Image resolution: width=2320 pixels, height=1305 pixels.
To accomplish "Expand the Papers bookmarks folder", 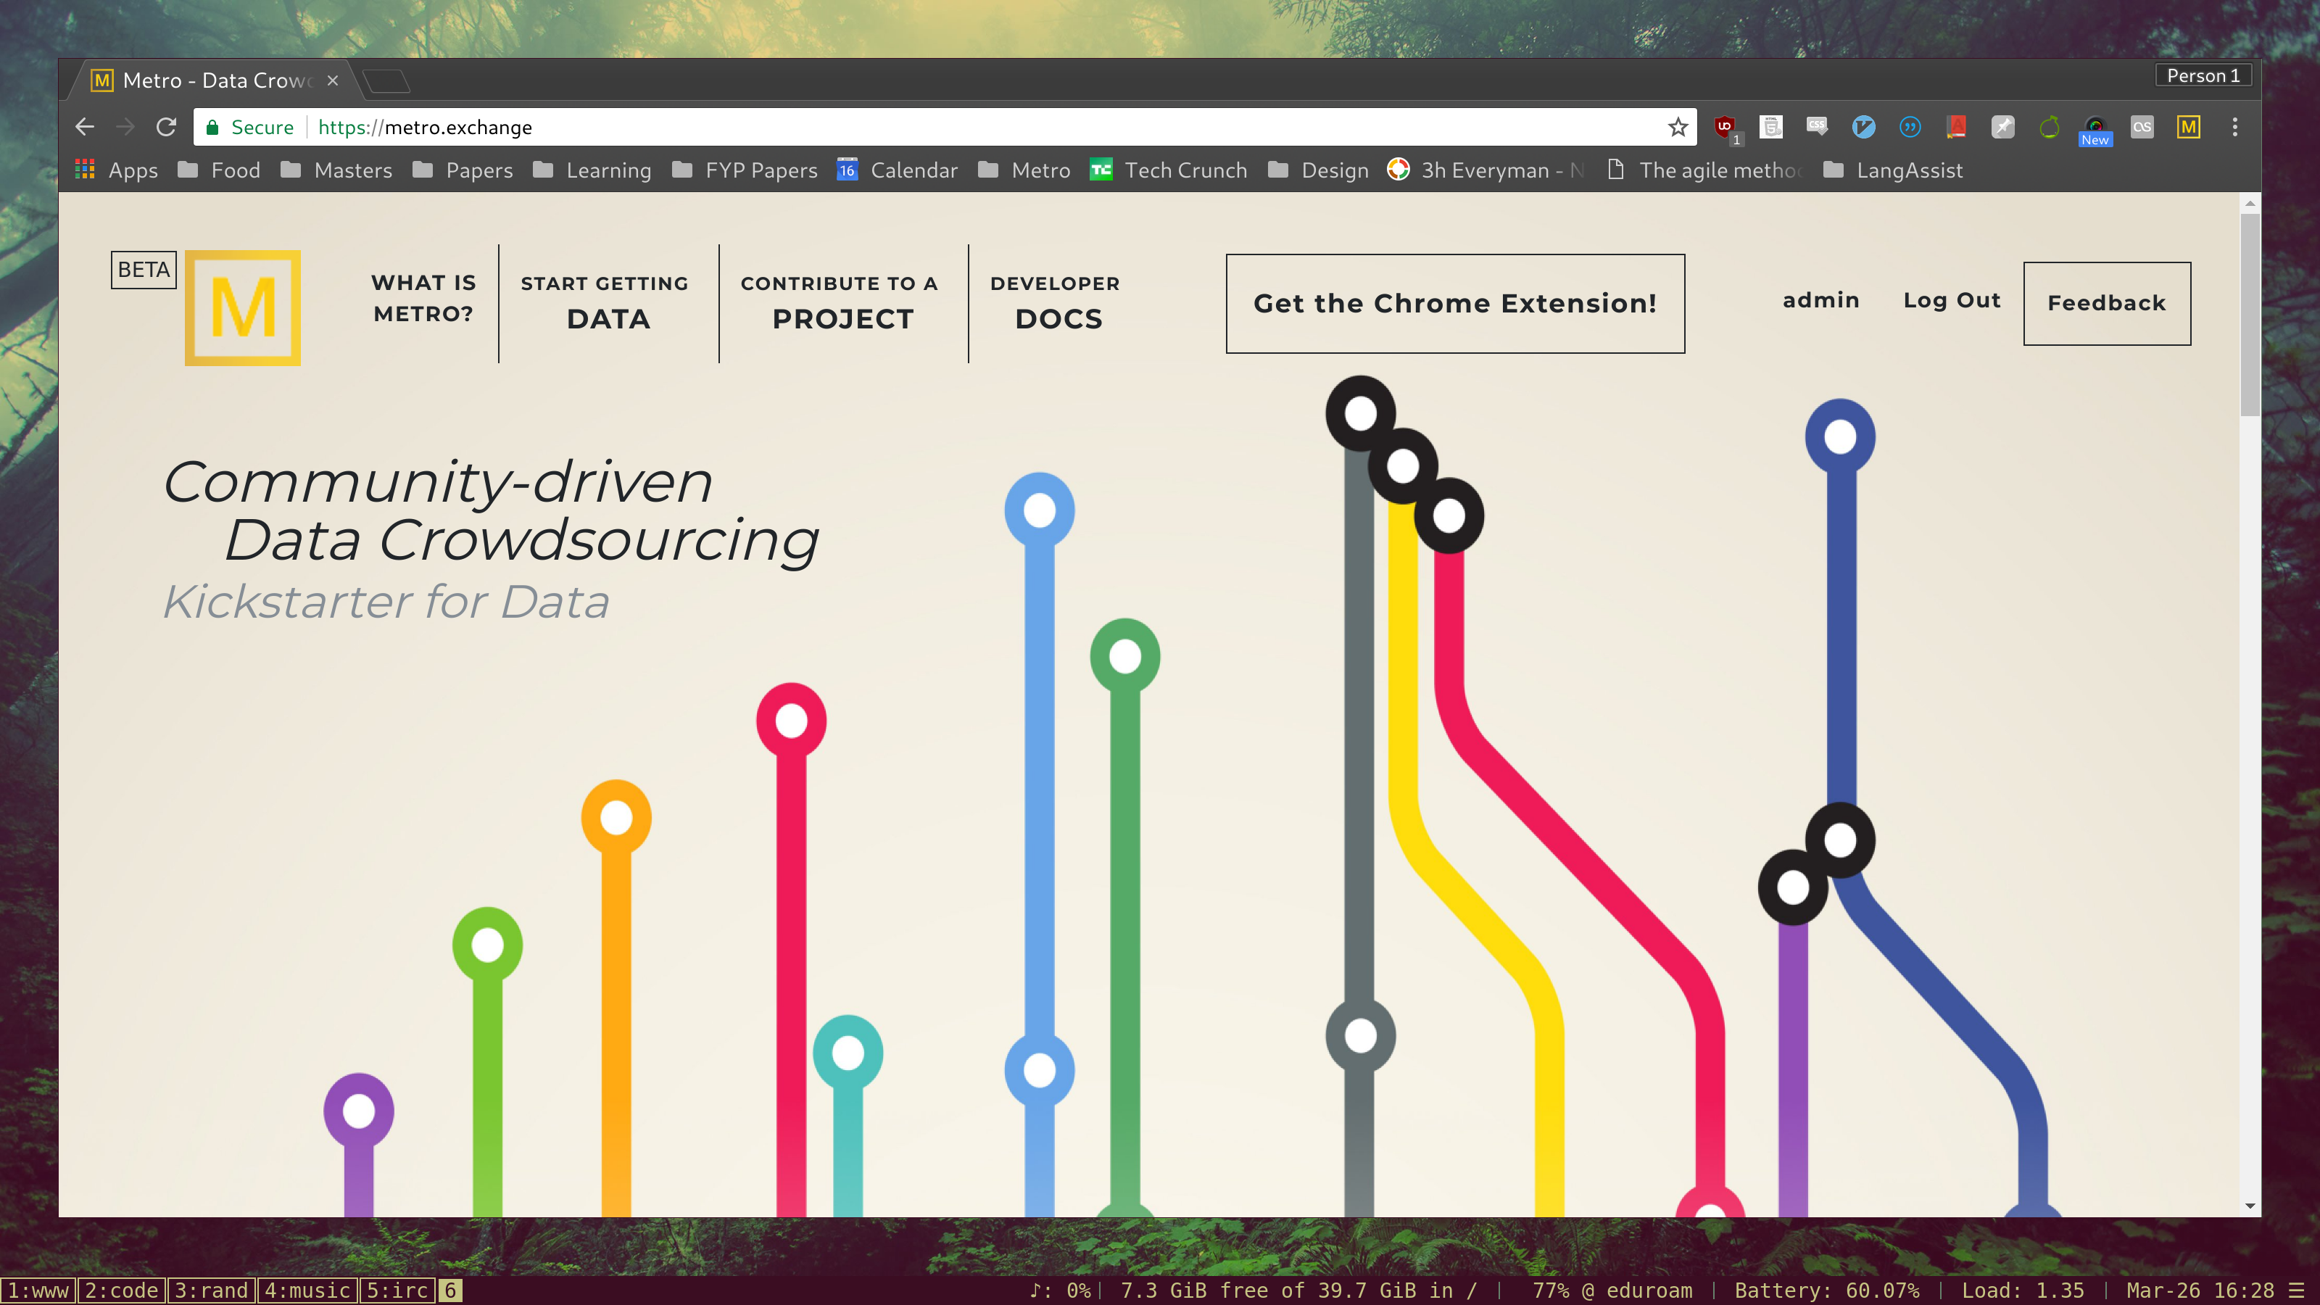I will click(463, 170).
